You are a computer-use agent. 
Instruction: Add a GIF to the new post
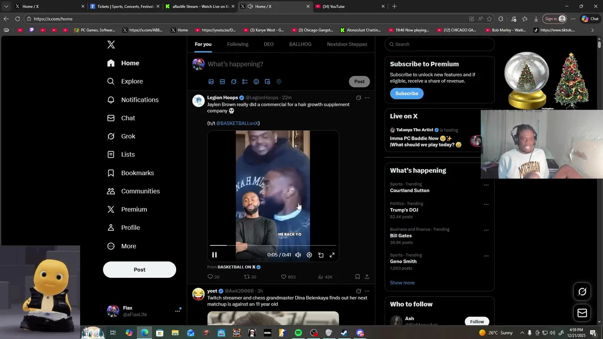tap(222, 81)
